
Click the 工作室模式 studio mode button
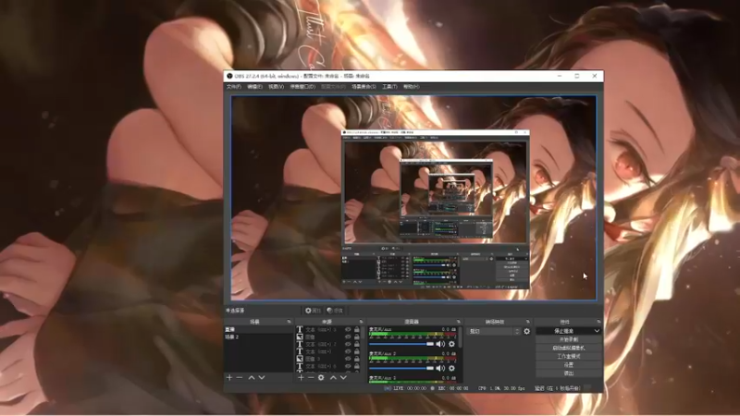pos(569,357)
